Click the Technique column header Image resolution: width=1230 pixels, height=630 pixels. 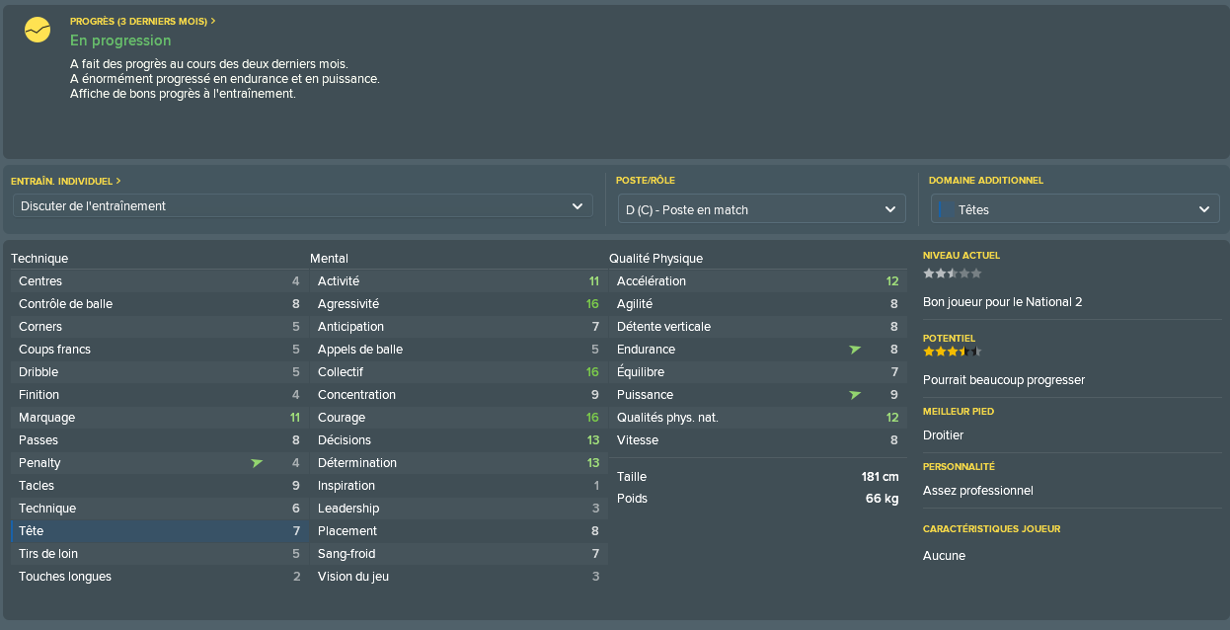(x=39, y=259)
